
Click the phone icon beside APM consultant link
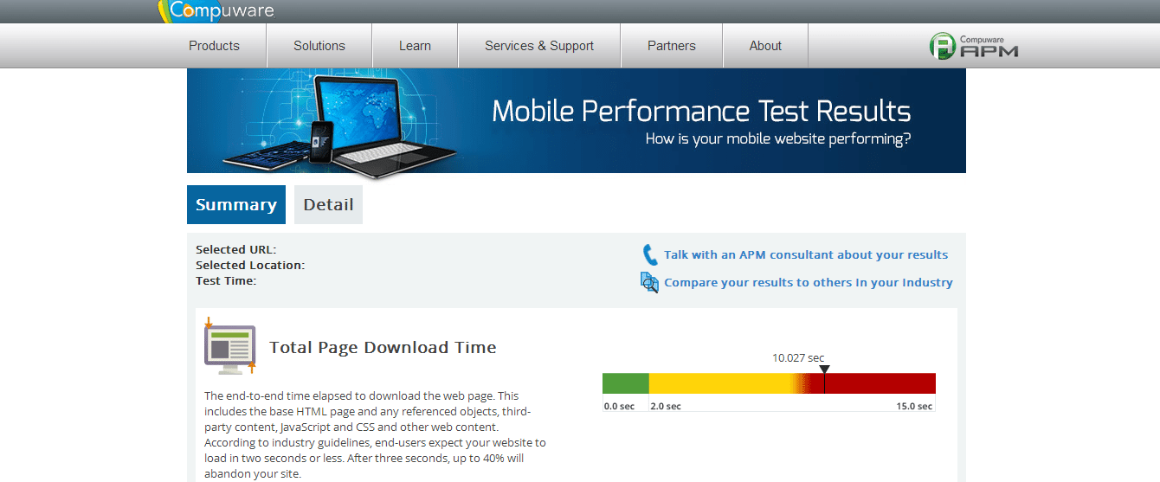(x=649, y=255)
